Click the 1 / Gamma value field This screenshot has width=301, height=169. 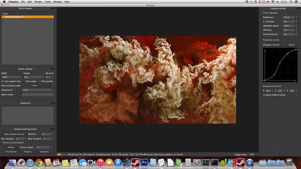pos(289,22)
